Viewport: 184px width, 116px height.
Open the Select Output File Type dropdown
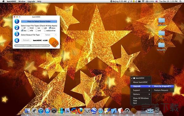[49, 35]
